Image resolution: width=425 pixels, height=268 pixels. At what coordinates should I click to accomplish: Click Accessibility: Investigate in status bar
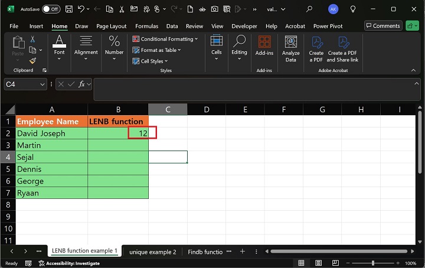(x=69, y=263)
